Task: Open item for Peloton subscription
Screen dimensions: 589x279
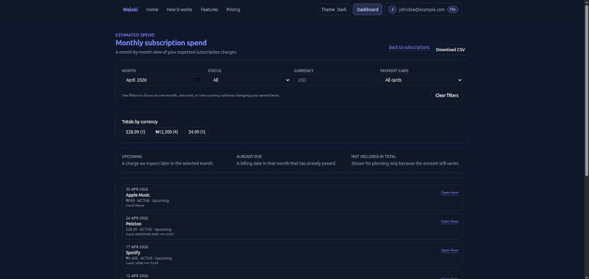Action: click(449, 221)
